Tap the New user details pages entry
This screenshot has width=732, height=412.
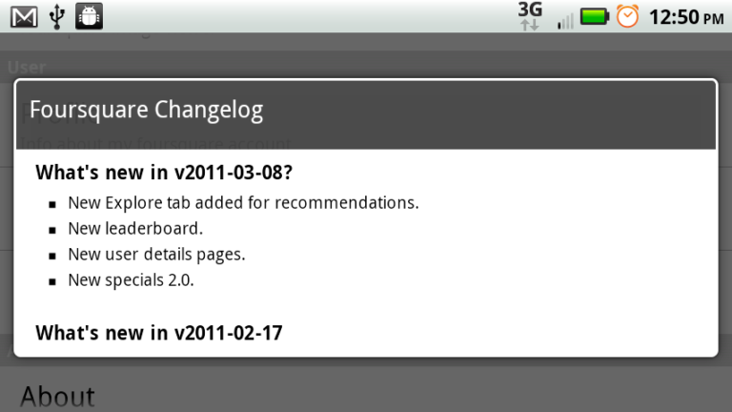156,255
